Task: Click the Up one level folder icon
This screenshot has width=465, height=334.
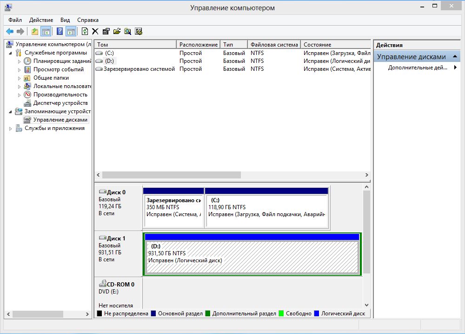Action: (35, 31)
